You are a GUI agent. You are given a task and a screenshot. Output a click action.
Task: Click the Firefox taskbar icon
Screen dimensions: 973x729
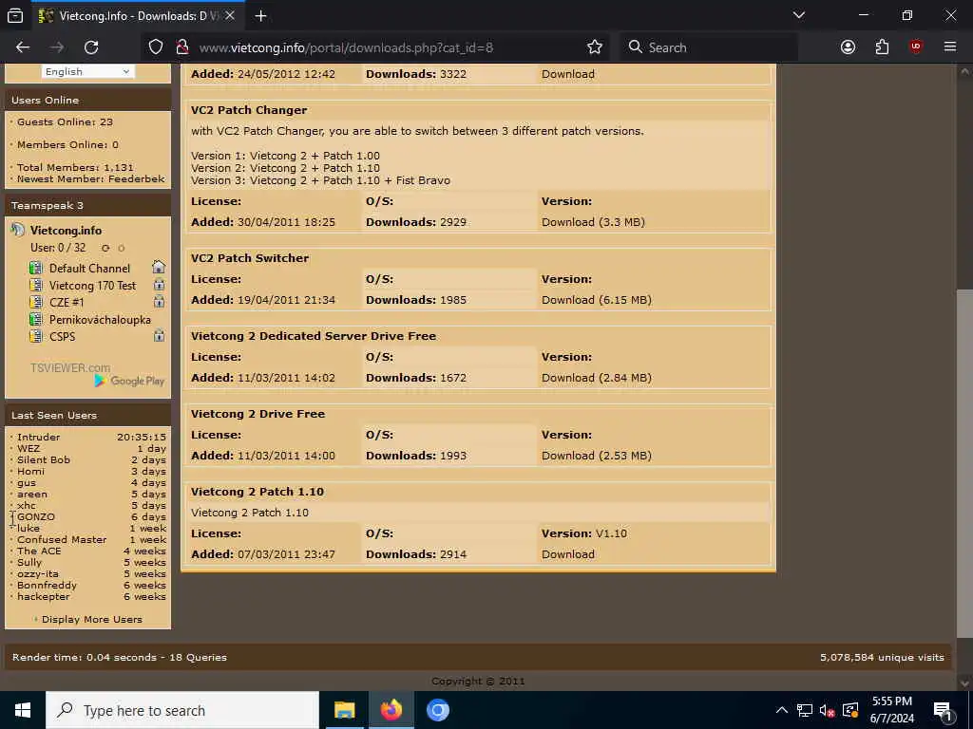click(x=391, y=710)
